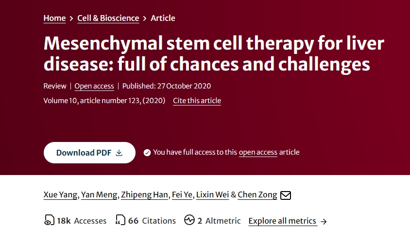Click the email envelope icon after Chen Zong
Image resolution: width=410 pixels, height=229 pixels.
click(x=286, y=195)
